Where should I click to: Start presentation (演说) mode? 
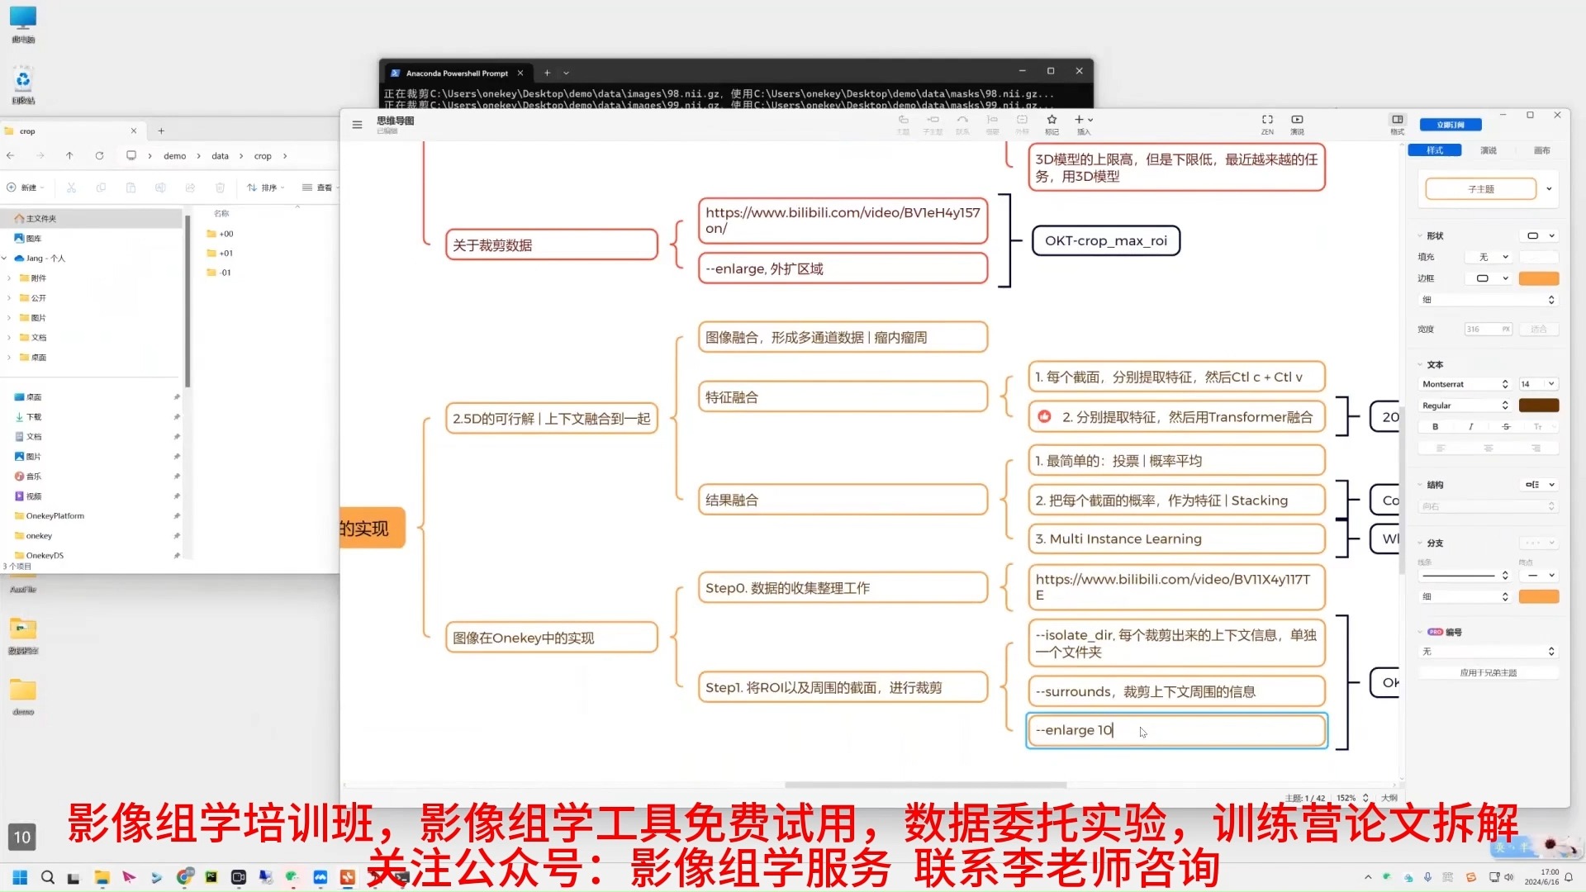click(1297, 121)
